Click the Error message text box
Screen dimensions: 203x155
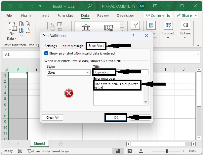(x=121, y=93)
